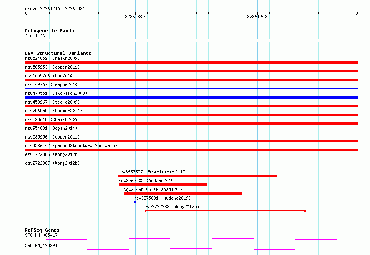Click the nsv1055206 (Coe2014) label

(50, 76)
